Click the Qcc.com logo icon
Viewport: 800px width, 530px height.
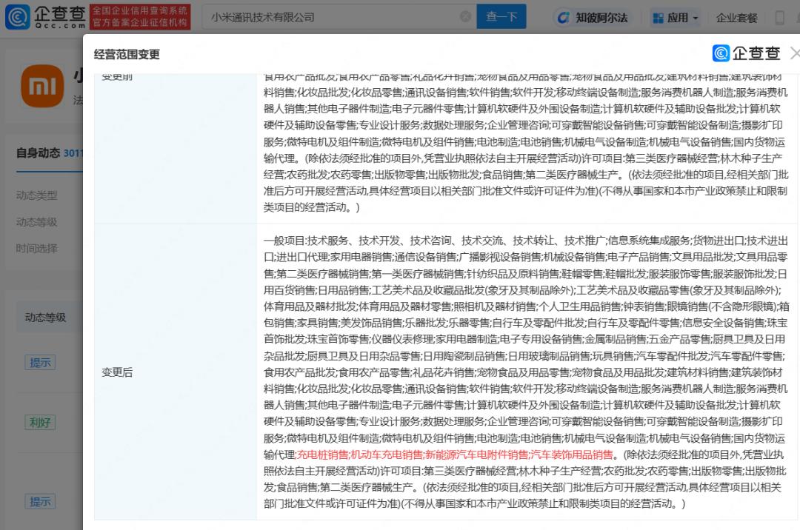point(17,17)
